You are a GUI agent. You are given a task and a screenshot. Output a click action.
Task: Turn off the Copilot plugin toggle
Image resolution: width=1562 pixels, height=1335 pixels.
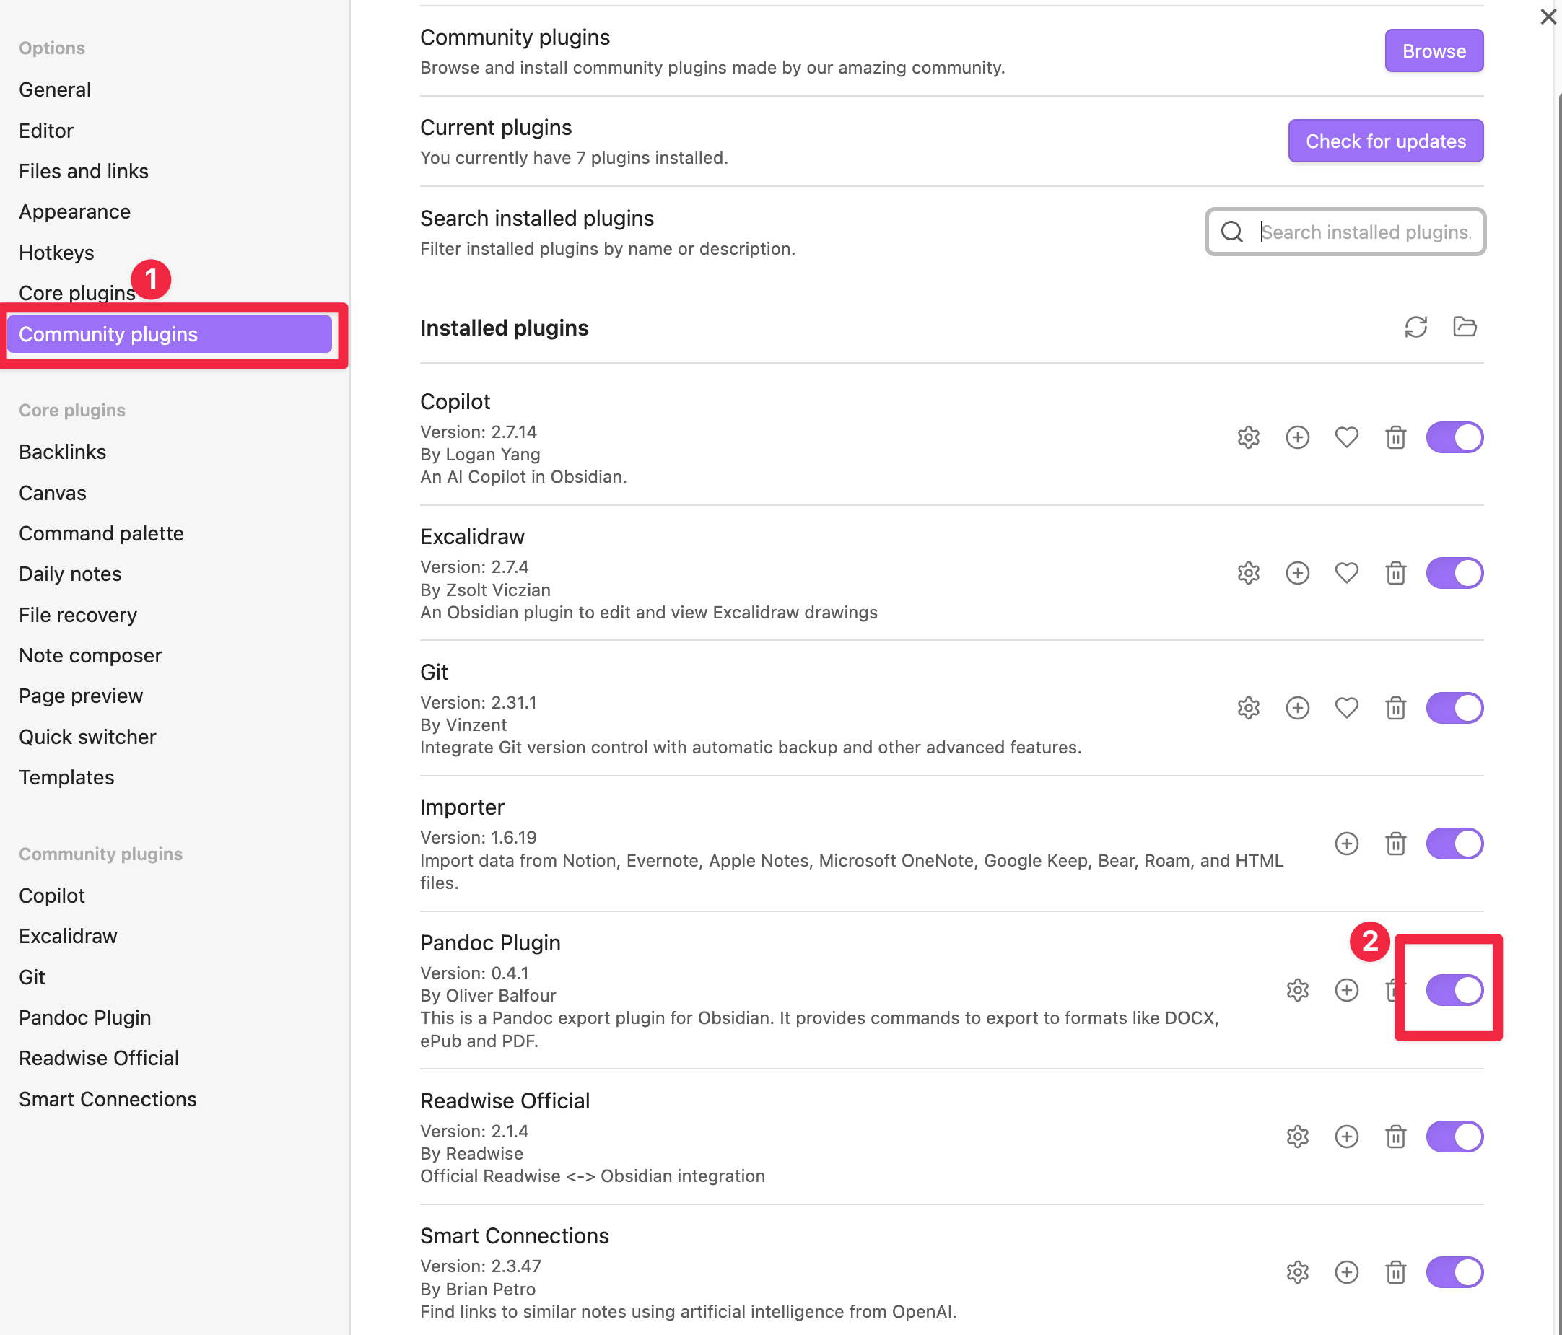tap(1454, 437)
